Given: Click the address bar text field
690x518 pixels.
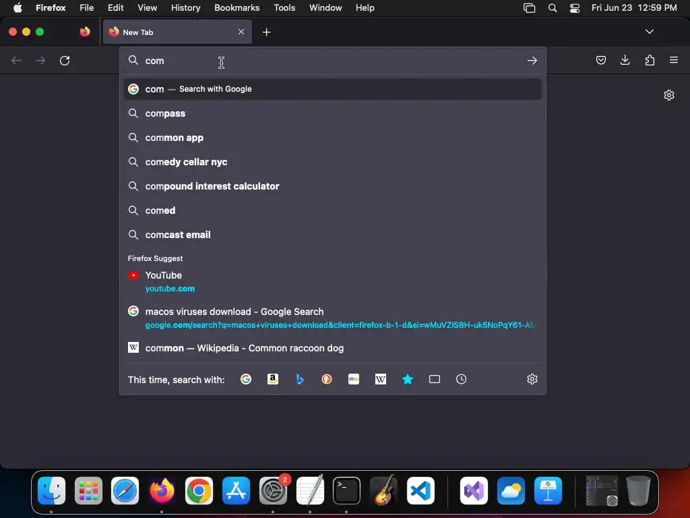Looking at the screenshot, I should point(332,60).
